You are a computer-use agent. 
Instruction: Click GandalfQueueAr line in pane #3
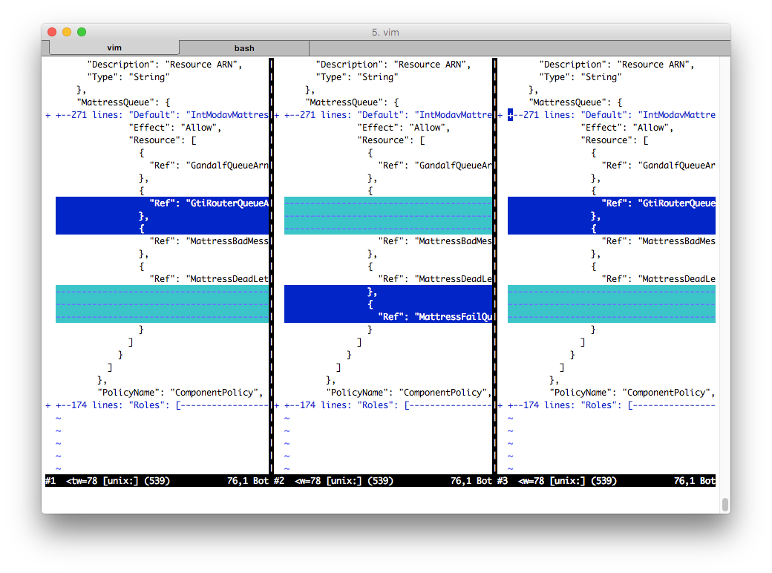658,166
